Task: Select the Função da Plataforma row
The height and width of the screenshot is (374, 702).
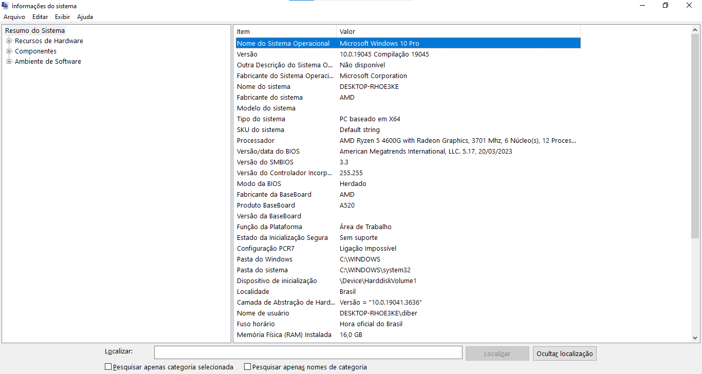Action: click(x=408, y=227)
